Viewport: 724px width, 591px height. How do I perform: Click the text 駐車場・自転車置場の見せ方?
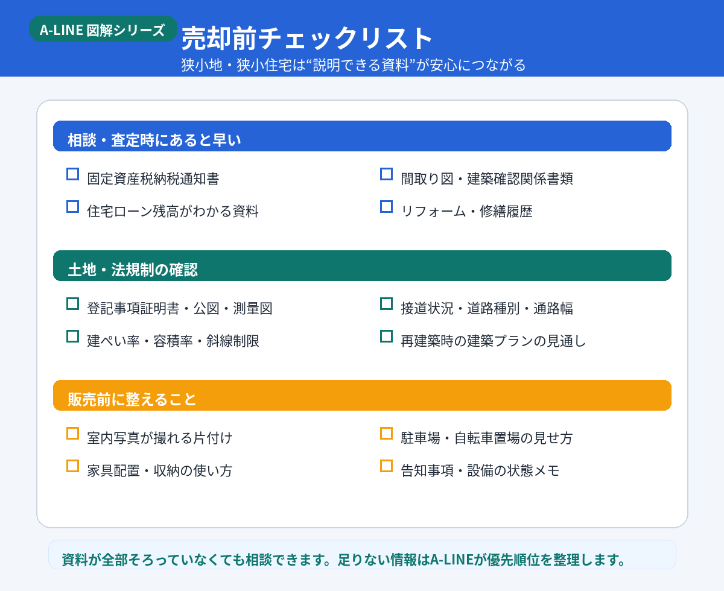pos(487,438)
